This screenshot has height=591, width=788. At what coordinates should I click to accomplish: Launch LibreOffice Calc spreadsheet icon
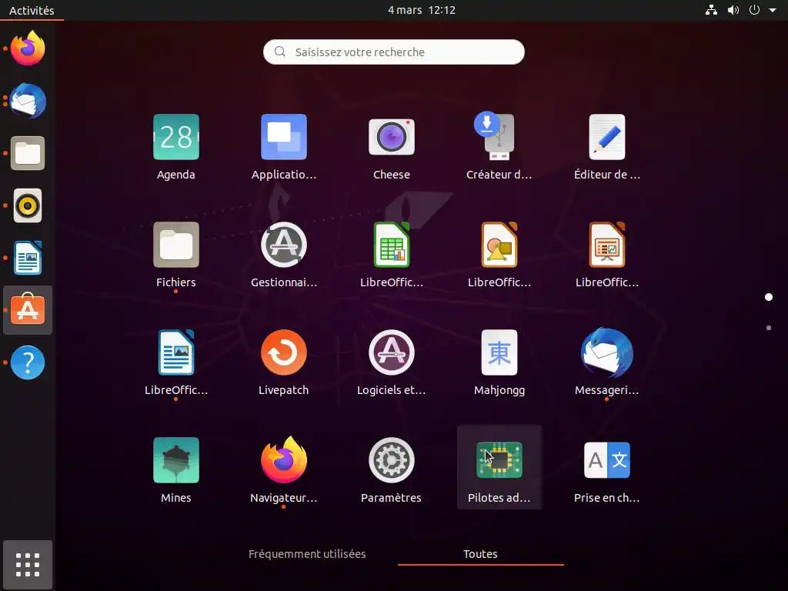pos(392,245)
